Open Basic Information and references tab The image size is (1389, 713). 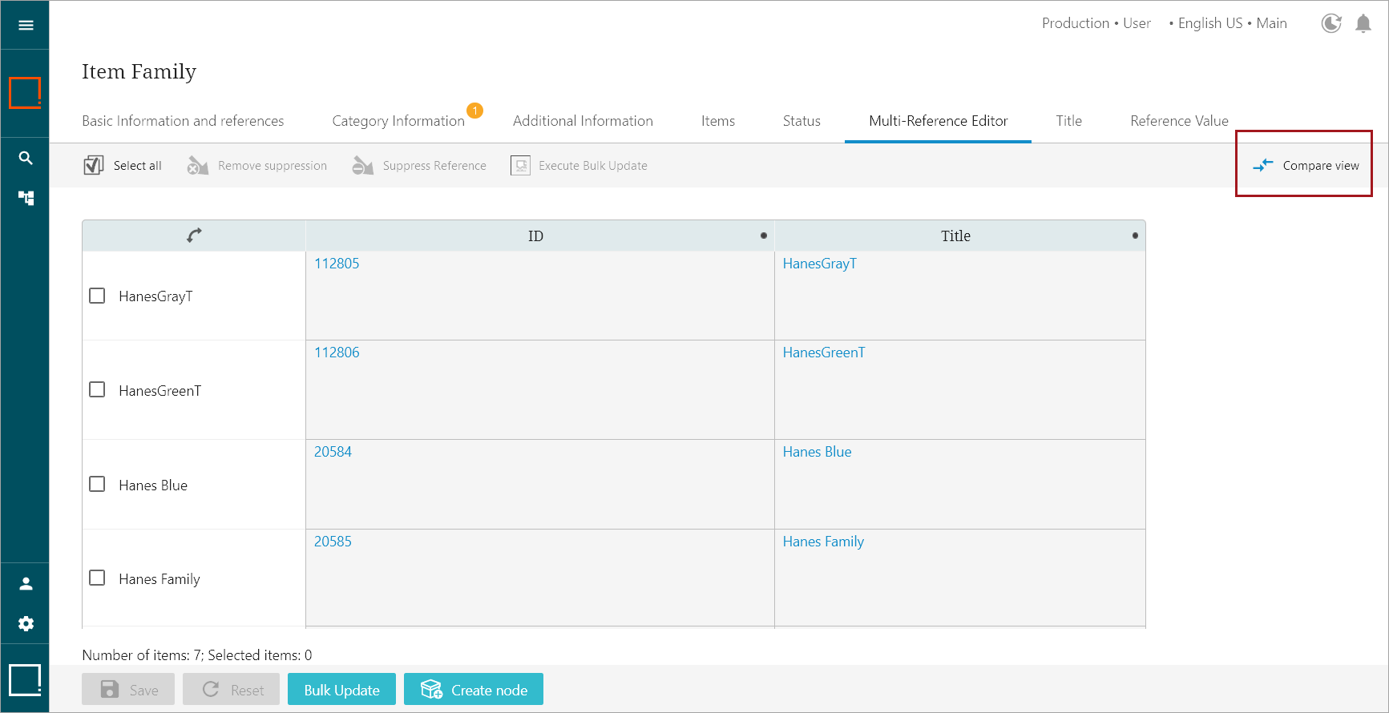click(183, 121)
